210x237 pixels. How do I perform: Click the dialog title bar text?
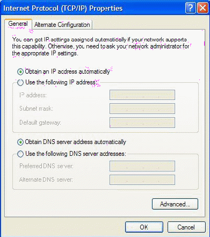click(63, 8)
